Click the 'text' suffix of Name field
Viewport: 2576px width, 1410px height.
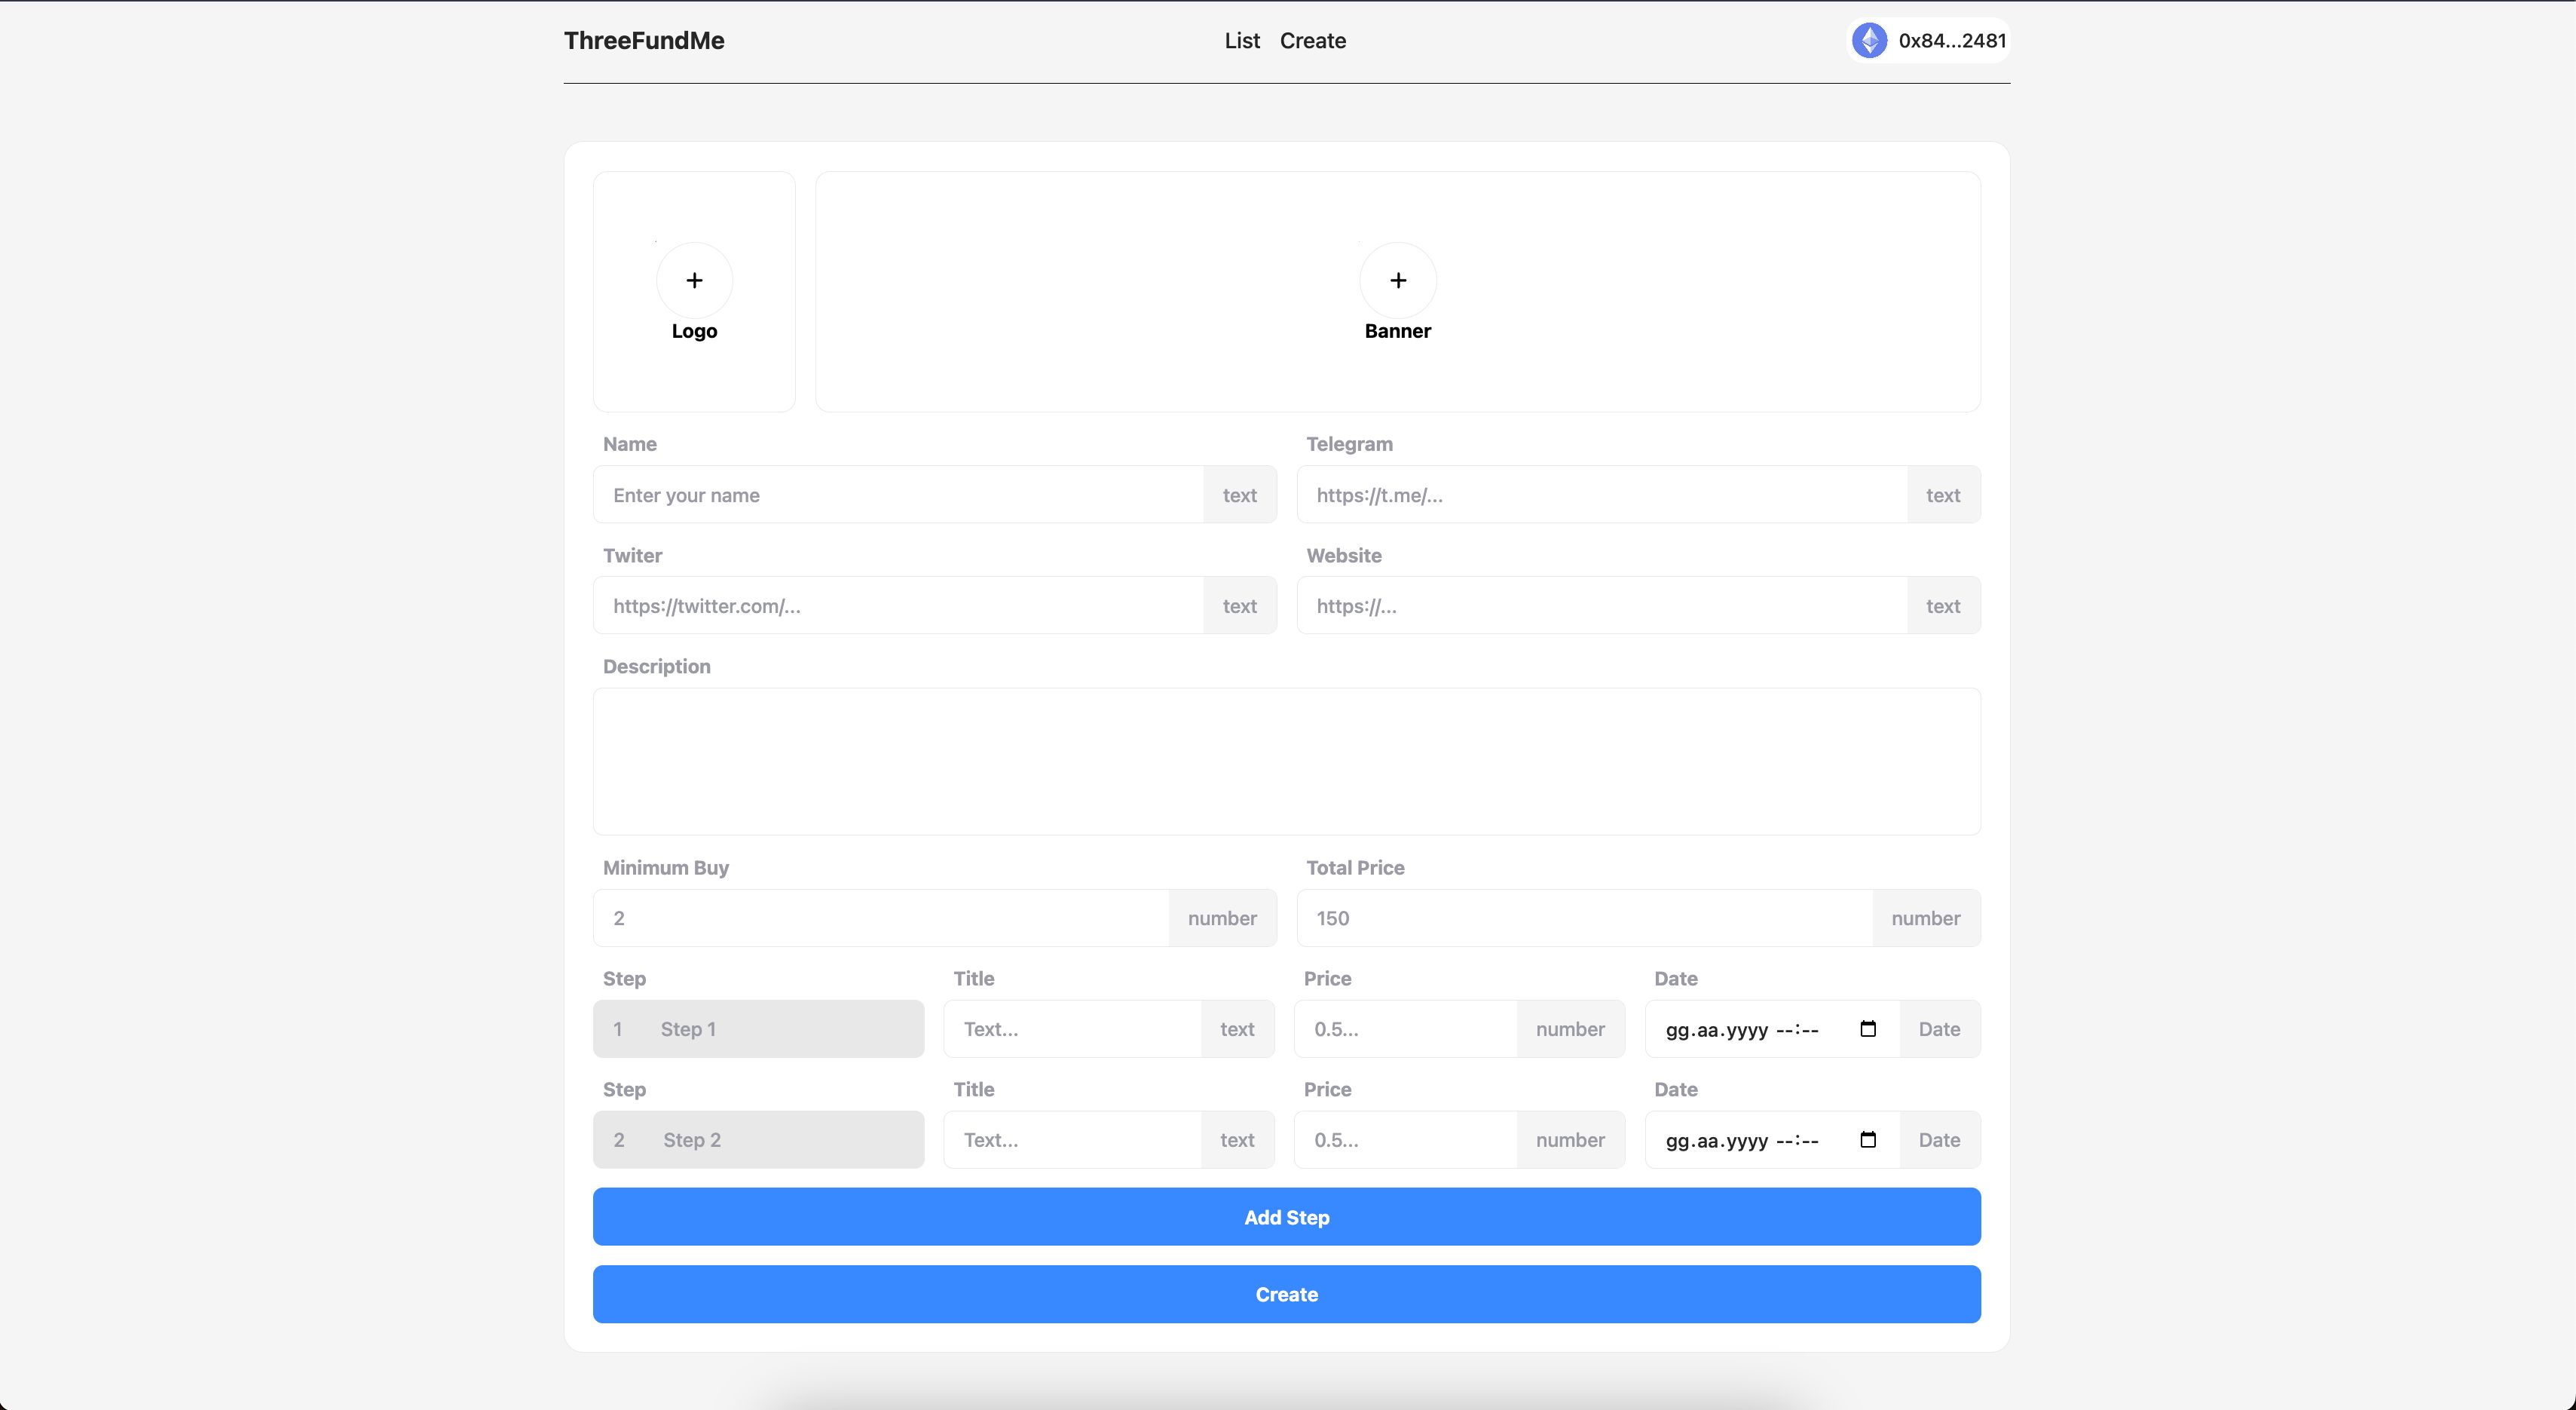(1240, 495)
